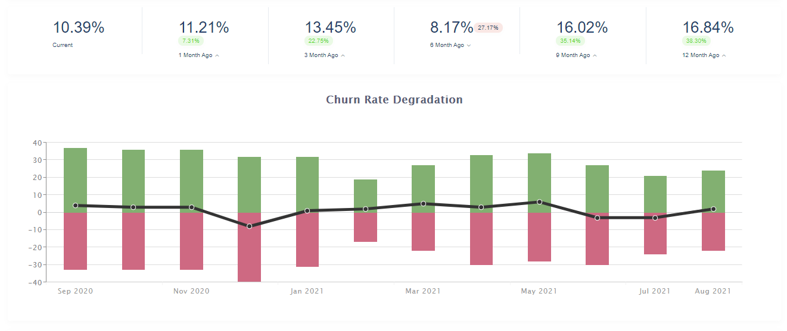
Task: Click the red 27.17% badge
Action: pyautogui.click(x=489, y=28)
